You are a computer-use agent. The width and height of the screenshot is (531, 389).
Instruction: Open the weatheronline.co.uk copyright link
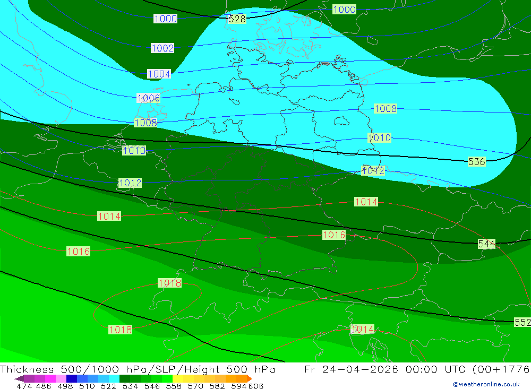pos(486,384)
